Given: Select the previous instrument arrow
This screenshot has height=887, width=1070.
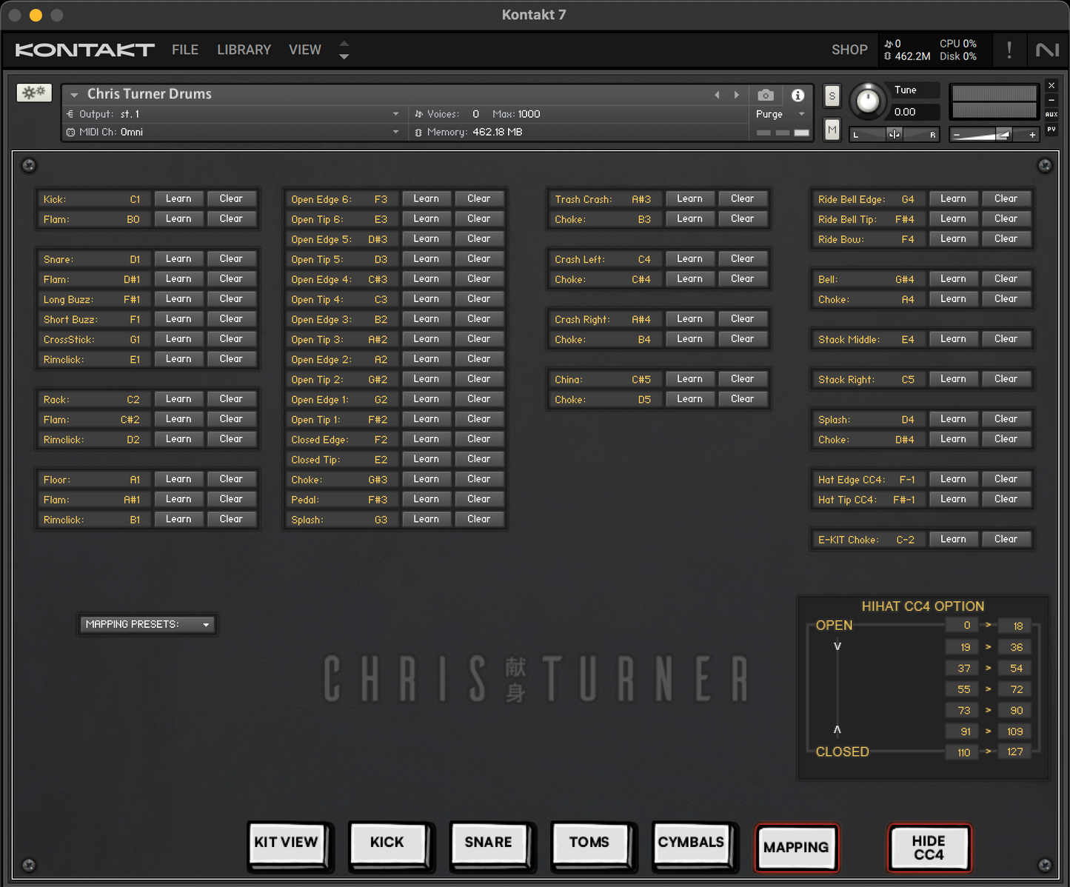Looking at the screenshot, I should (717, 95).
